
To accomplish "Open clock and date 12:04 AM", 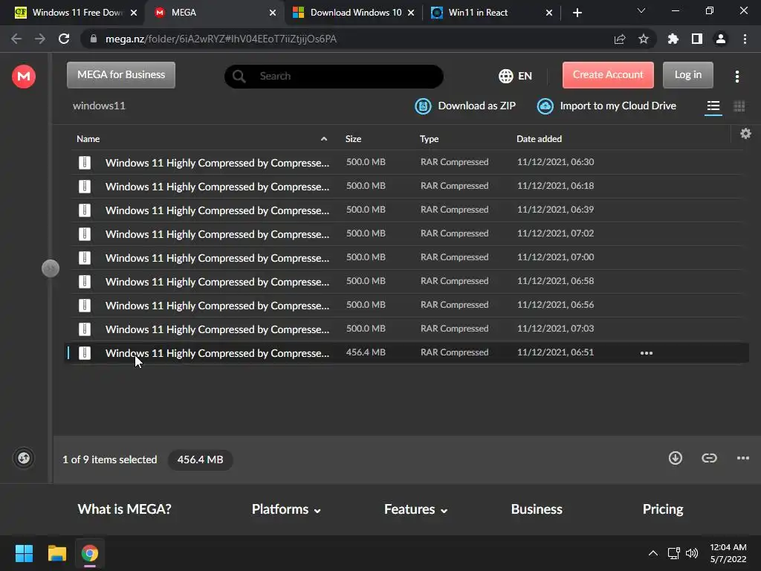I will tap(728, 553).
